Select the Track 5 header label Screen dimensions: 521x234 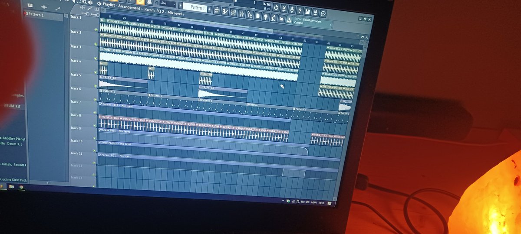[x=76, y=75]
